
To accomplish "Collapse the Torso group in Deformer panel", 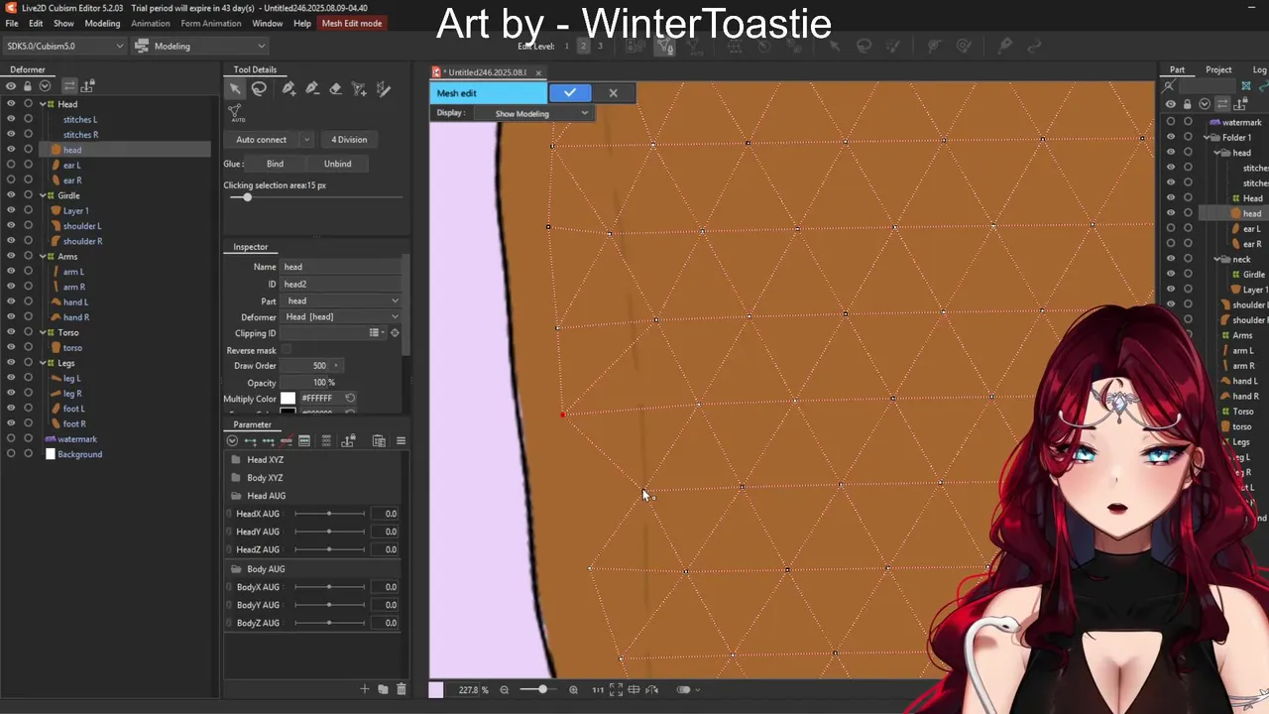I will (x=42, y=332).
